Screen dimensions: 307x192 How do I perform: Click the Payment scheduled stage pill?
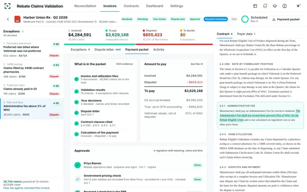[216, 19]
